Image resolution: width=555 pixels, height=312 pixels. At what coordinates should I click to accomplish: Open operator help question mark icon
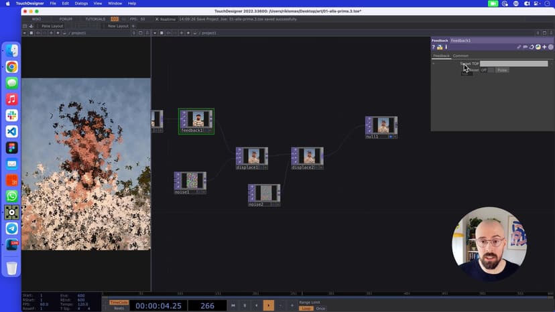(434, 47)
